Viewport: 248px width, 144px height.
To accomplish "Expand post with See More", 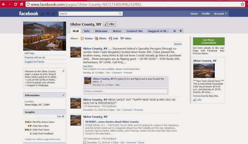I will click(x=88, y=66).
